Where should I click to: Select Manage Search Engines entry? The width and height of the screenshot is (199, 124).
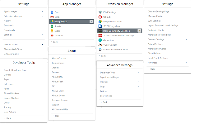coord(159,35)
